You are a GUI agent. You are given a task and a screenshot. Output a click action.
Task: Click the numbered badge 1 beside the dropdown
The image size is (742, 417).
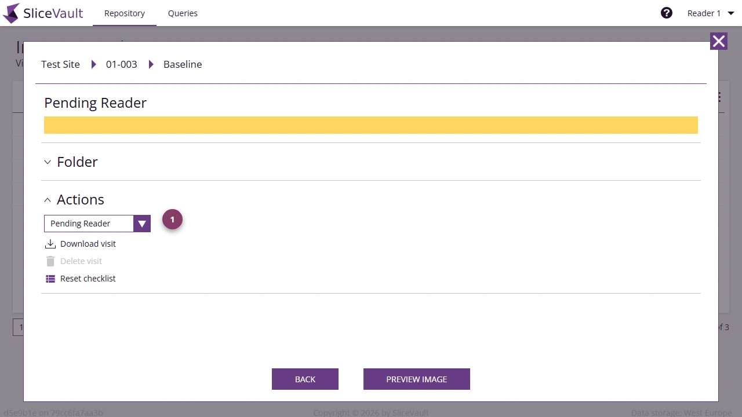tap(172, 220)
